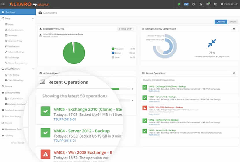Open the green chat bubble icon
This screenshot has width=240, height=162.
tap(179, 4)
